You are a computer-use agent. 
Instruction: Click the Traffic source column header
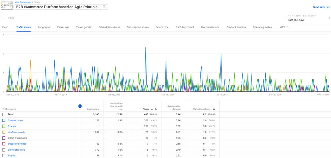(9, 109)
